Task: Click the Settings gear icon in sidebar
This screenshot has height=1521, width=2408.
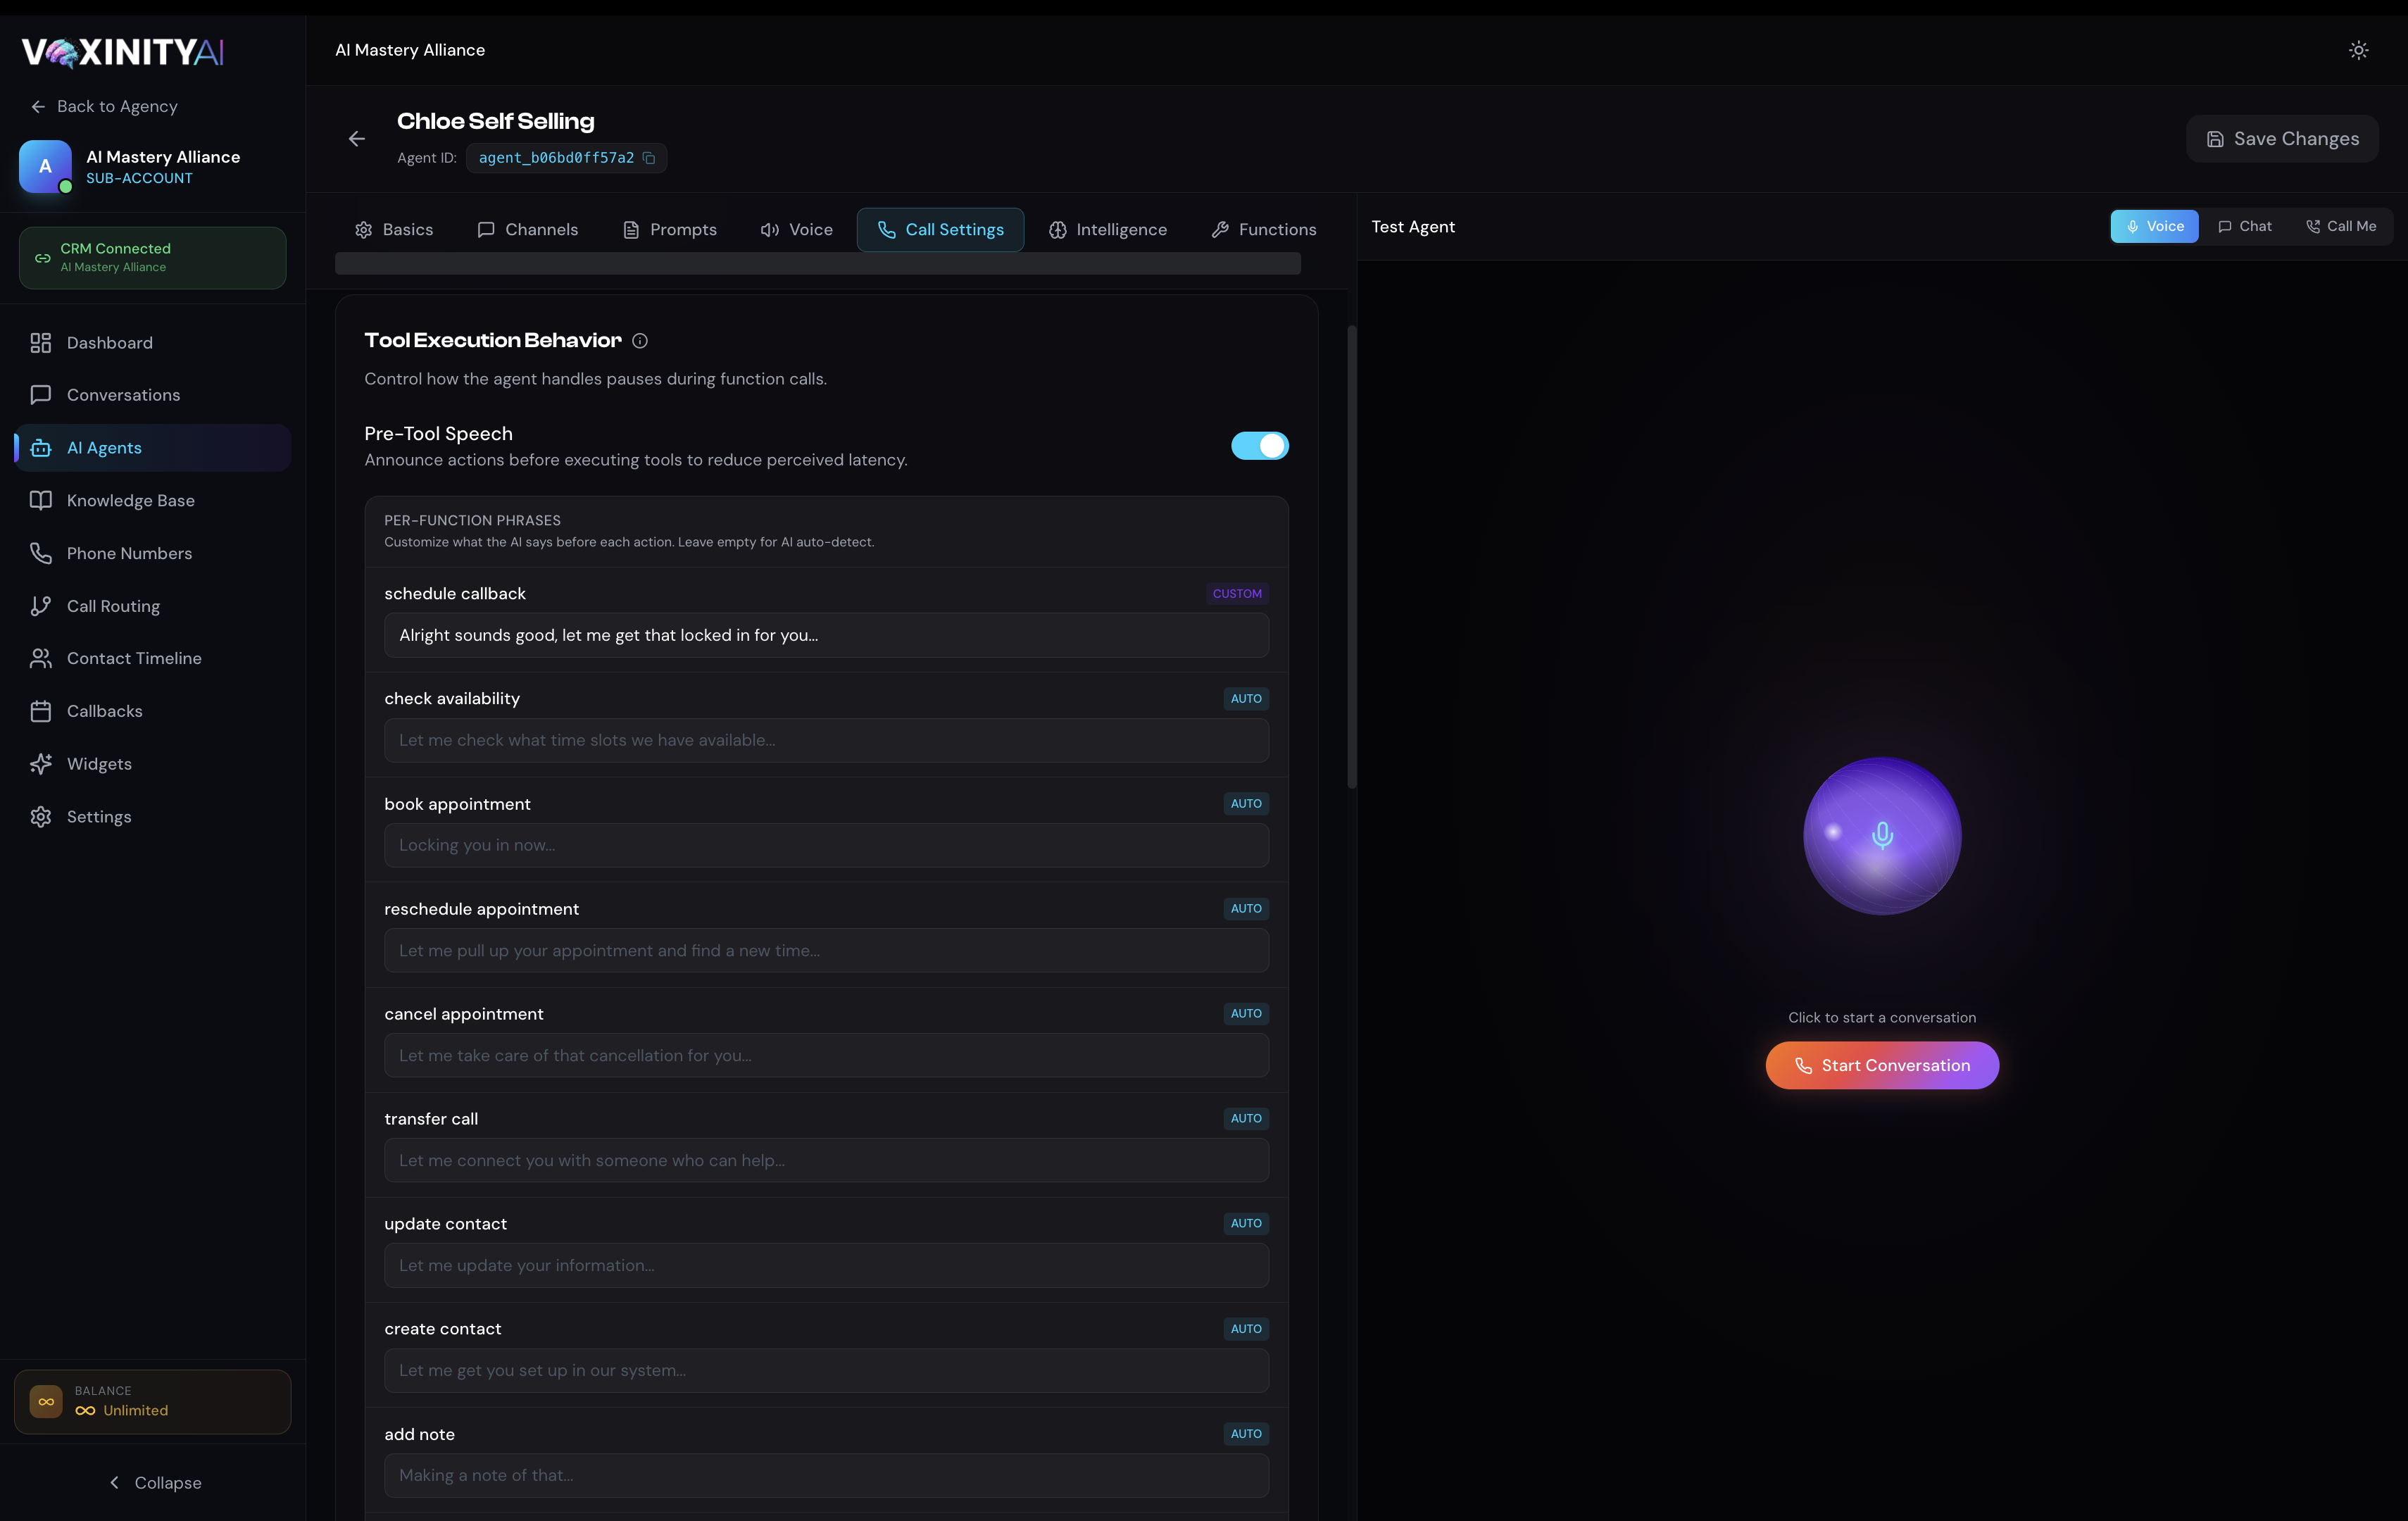Action: 40,817
